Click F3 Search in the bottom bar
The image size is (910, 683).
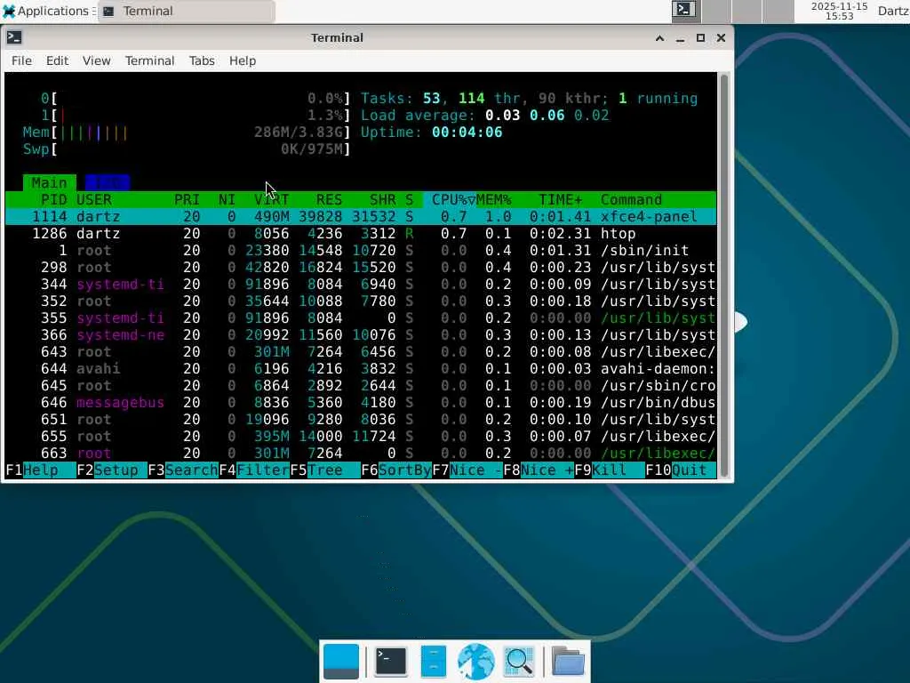pos(183,470)
